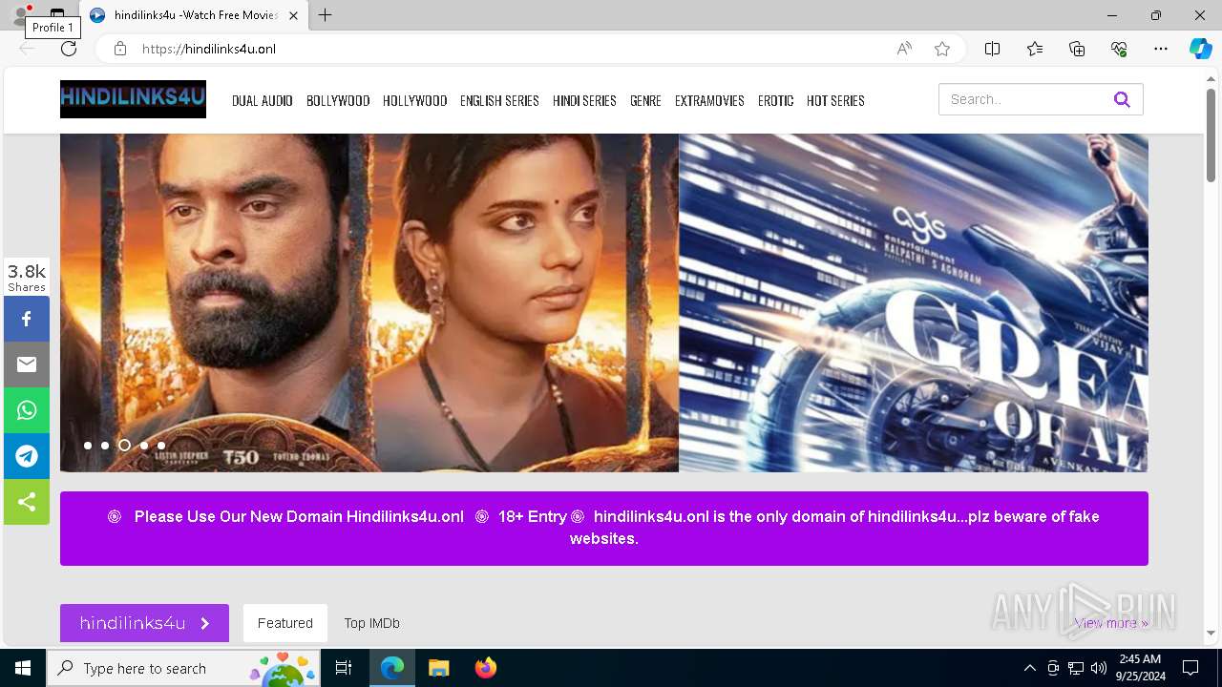Viewport: 1222px width, 687px height.
Task: Open the HOT SERIES menu item
Action: 835,100
